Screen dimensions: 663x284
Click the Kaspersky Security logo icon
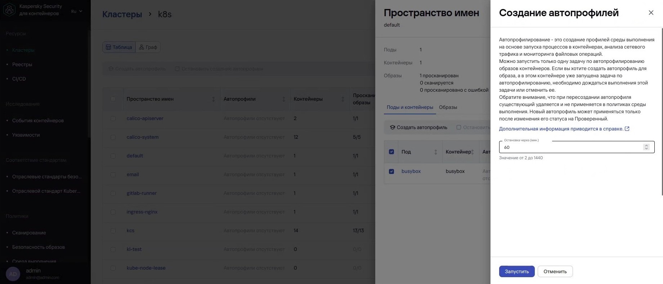9,10
